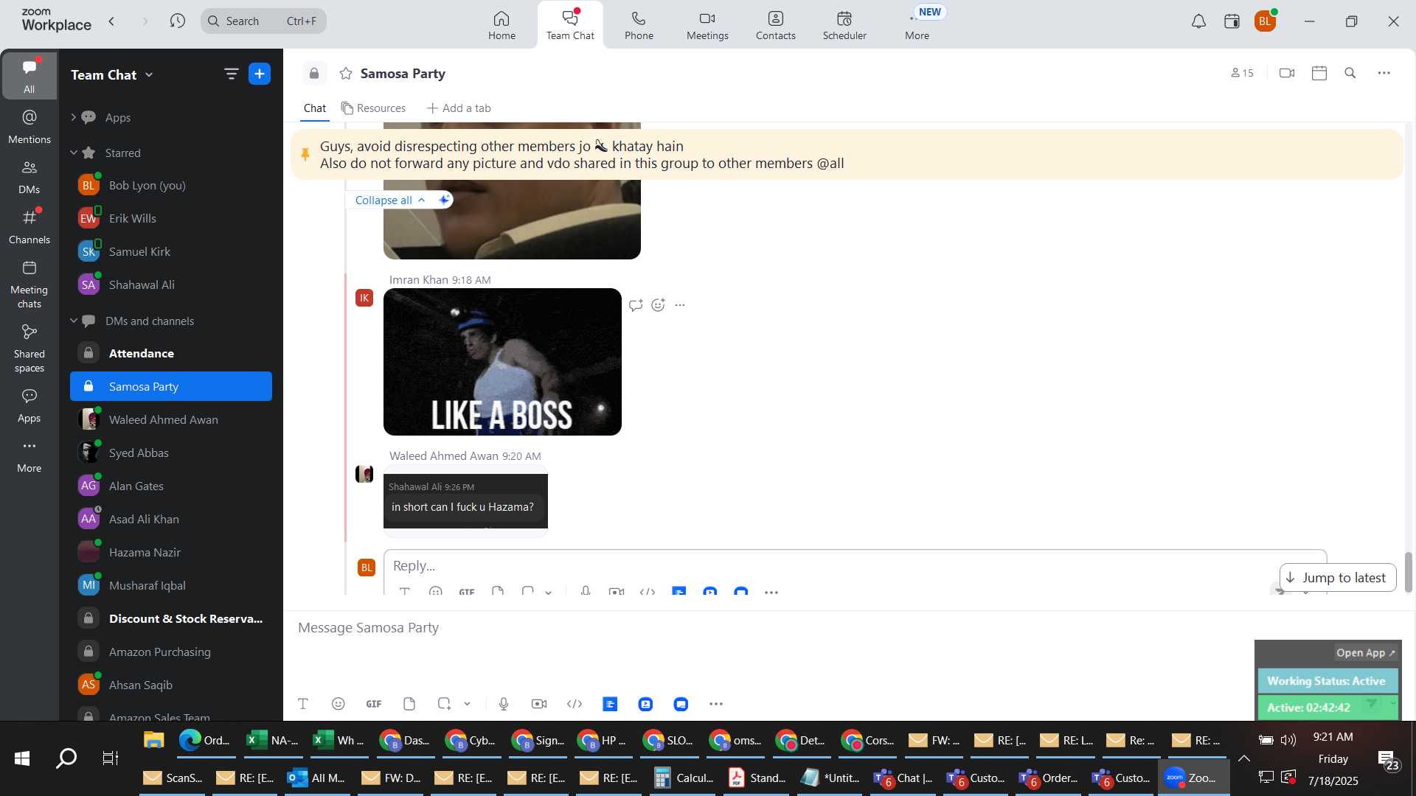Open channel more options ellipsis
Screen dimensions: 1416x796
[1384, 73]
